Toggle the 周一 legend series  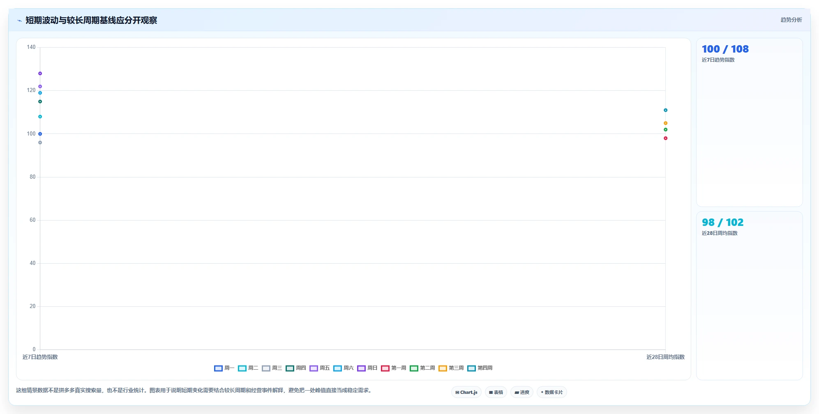224,368
